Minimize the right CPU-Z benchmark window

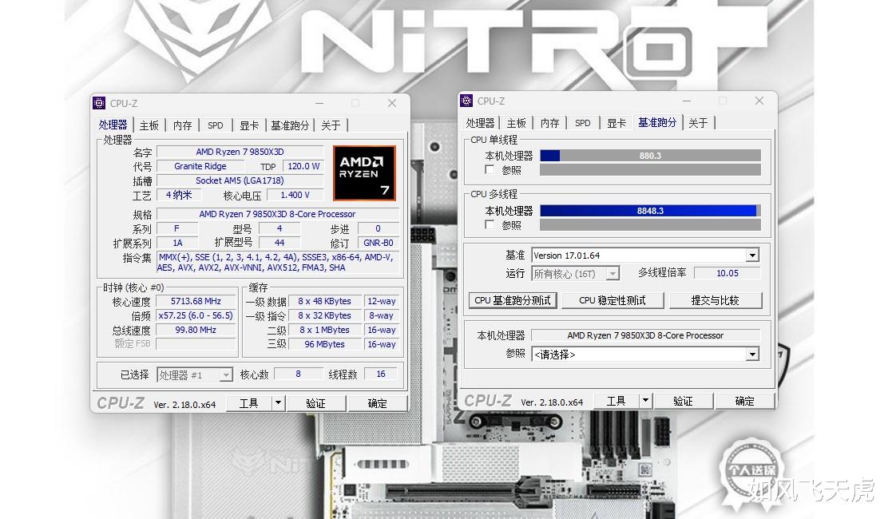coord(687,101)
